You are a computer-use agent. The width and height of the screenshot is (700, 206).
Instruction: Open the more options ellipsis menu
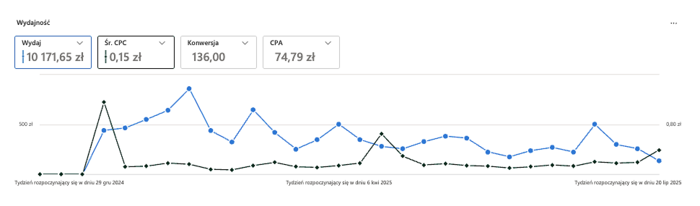pyautogui.click(x=674, y=23)
